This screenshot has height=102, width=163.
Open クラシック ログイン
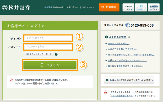click(128, 8)
